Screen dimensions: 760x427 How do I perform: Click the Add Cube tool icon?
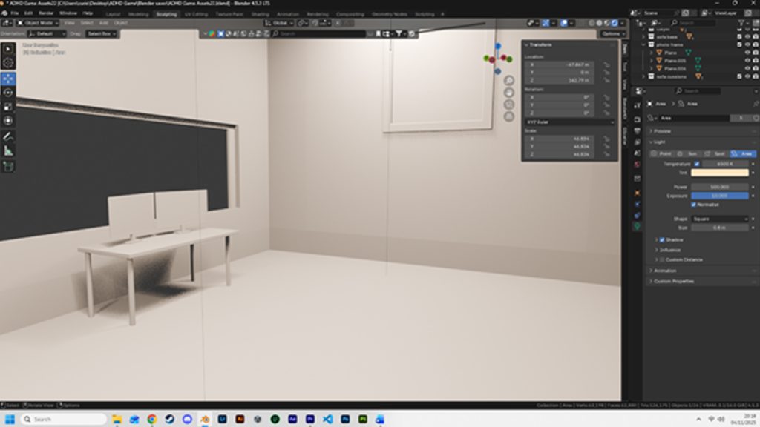click(x=8, y=166)
